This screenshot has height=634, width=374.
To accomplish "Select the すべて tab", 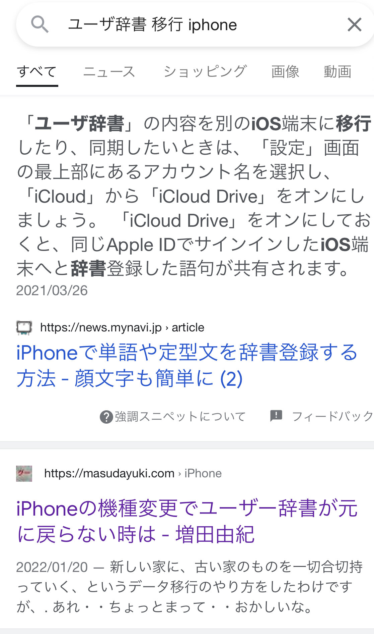I will pos(37,71).
